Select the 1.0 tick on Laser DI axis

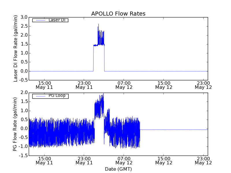tap(24, 53)
